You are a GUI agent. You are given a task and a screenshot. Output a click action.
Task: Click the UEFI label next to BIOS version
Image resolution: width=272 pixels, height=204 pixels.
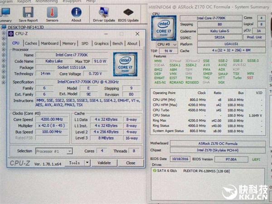(256, 160)
